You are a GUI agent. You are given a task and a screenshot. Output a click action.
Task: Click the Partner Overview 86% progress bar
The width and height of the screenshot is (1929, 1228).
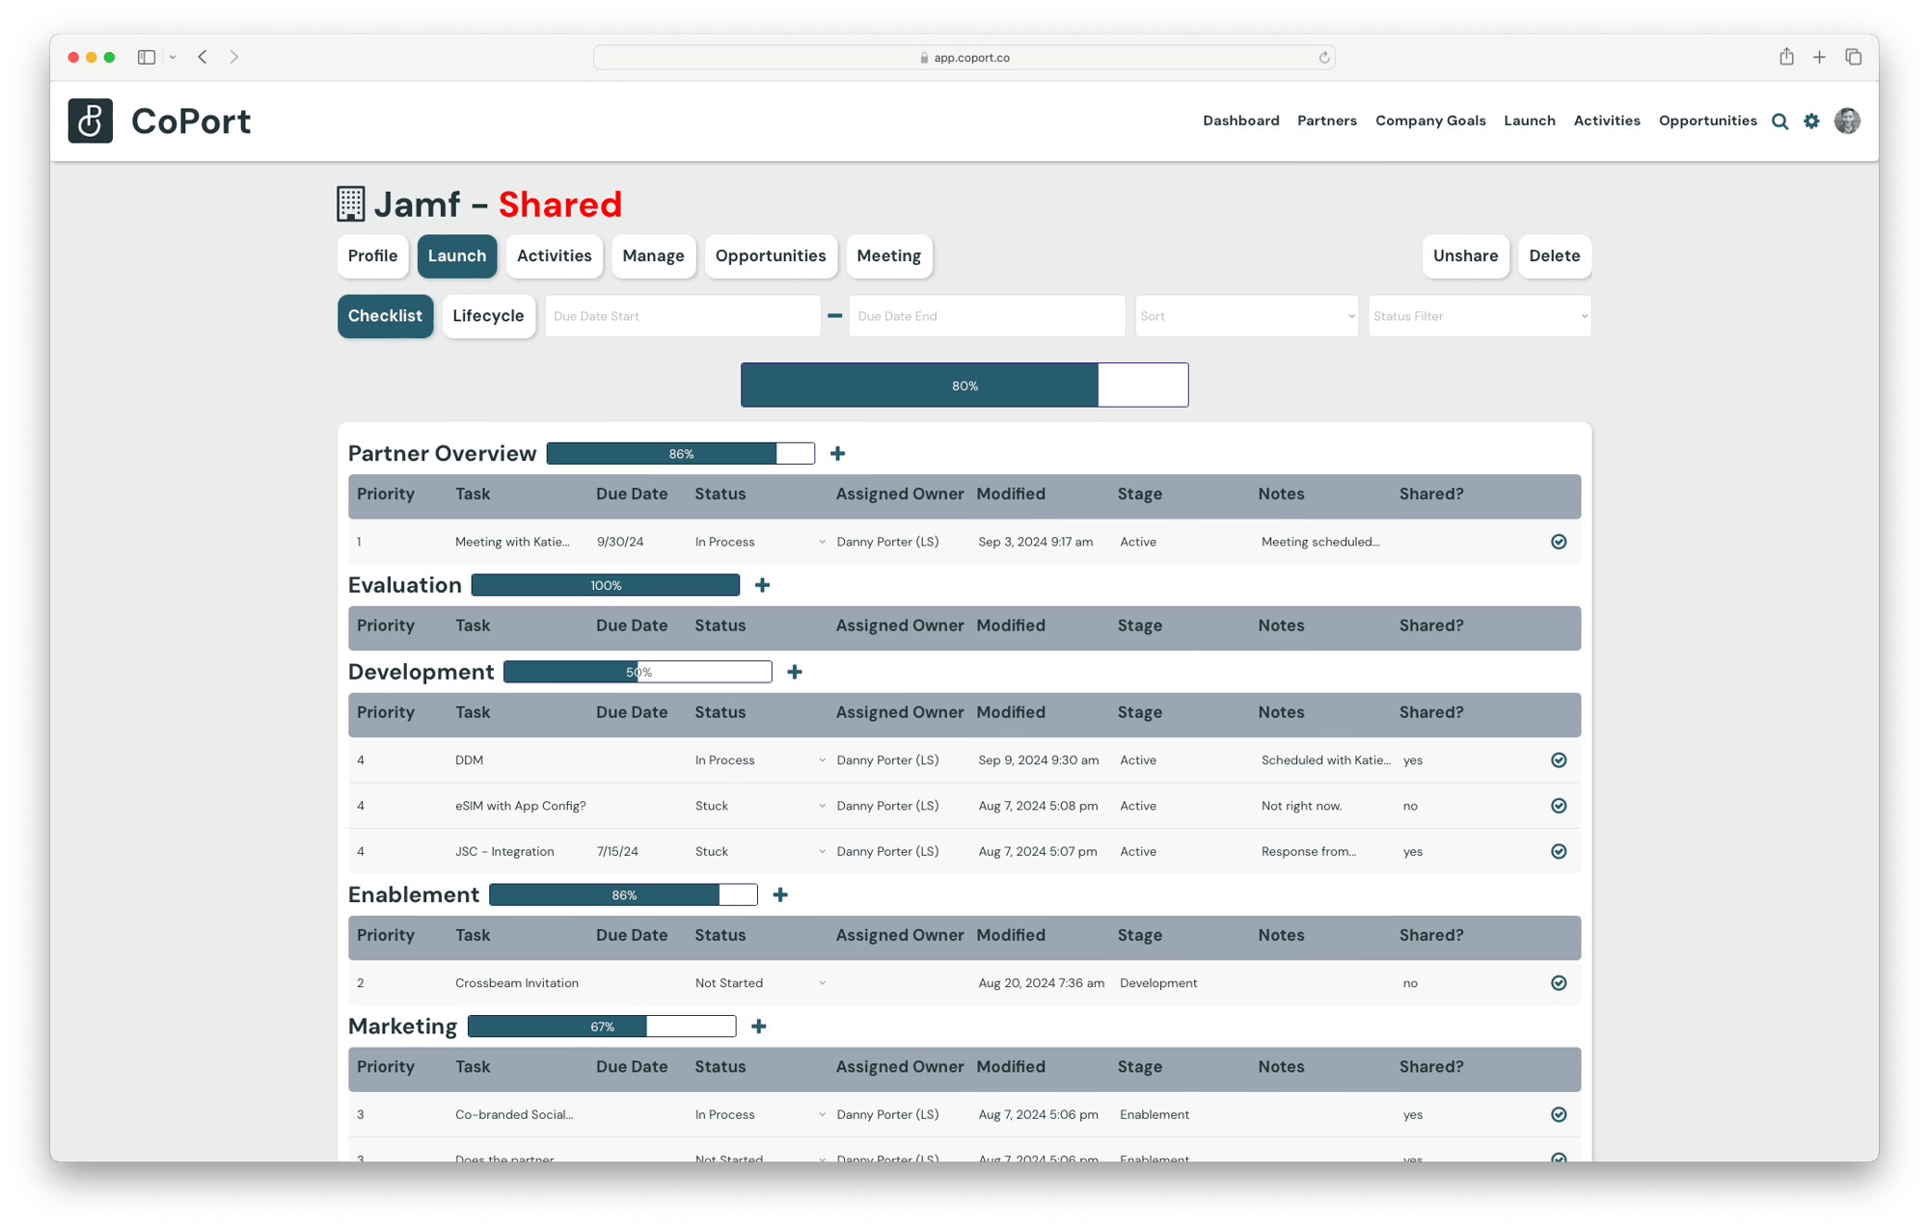(681, 453)
